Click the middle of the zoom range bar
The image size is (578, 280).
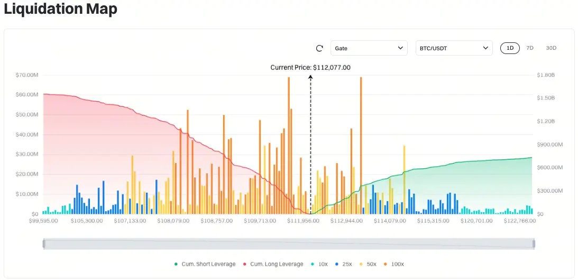(289, 243)
